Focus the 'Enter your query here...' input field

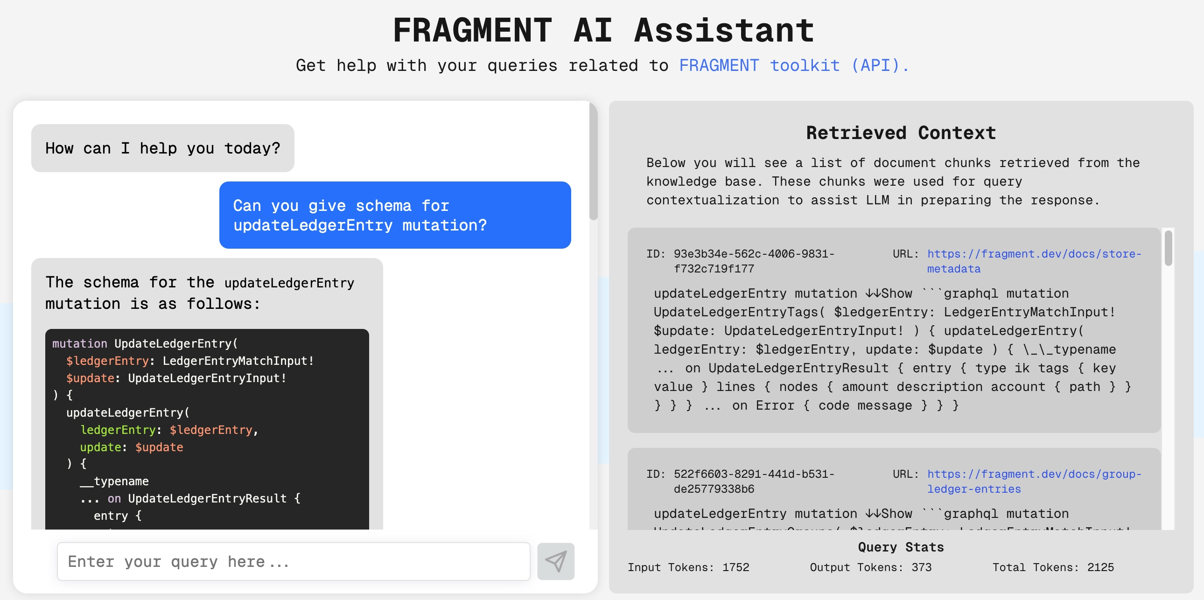point(294,561)
